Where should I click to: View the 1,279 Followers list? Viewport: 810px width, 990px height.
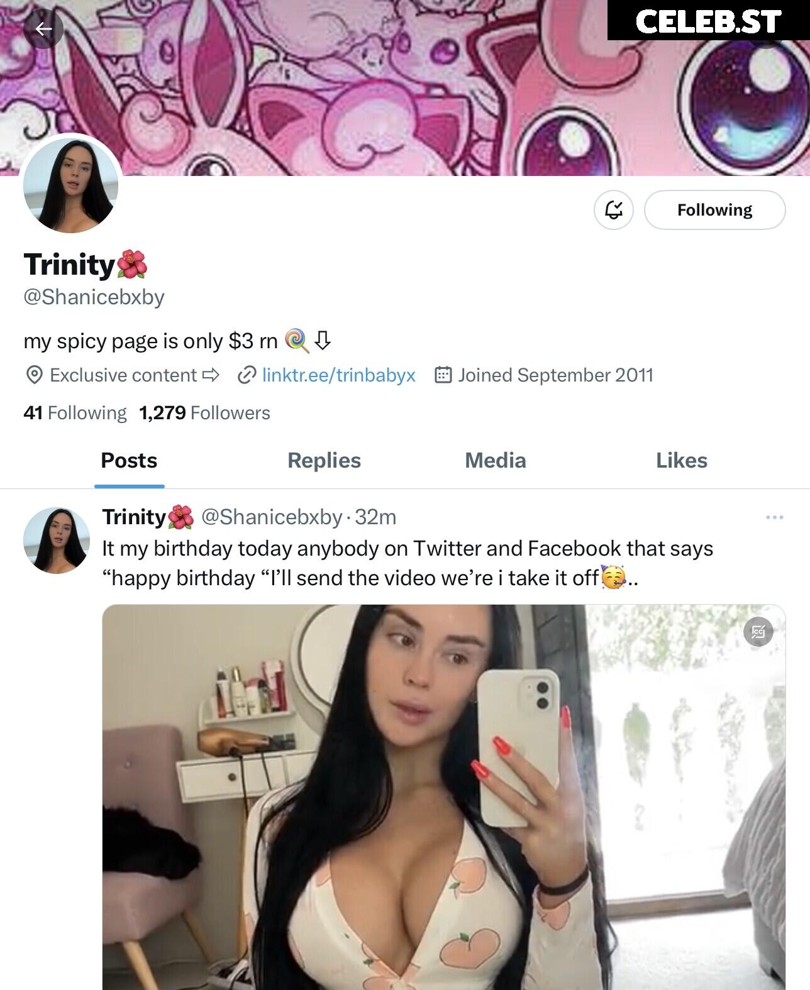pos(204,413)
